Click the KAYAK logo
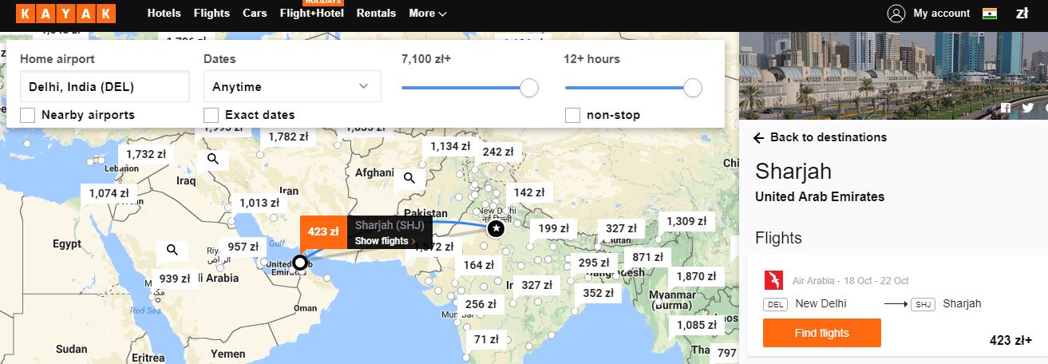Viewport: 1048px width, 364px height. [65, 14]
